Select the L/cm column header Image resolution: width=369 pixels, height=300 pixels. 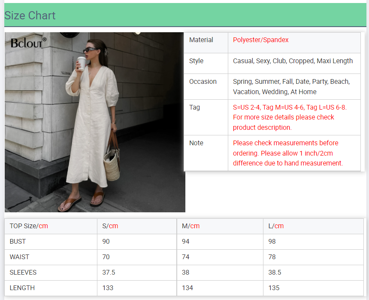pos(276,226)
